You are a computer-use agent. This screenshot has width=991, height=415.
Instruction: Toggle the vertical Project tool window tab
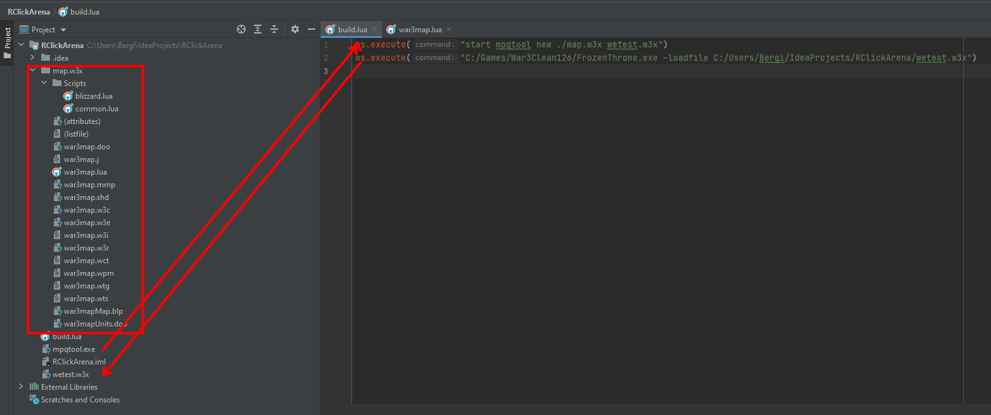[7, 43]
